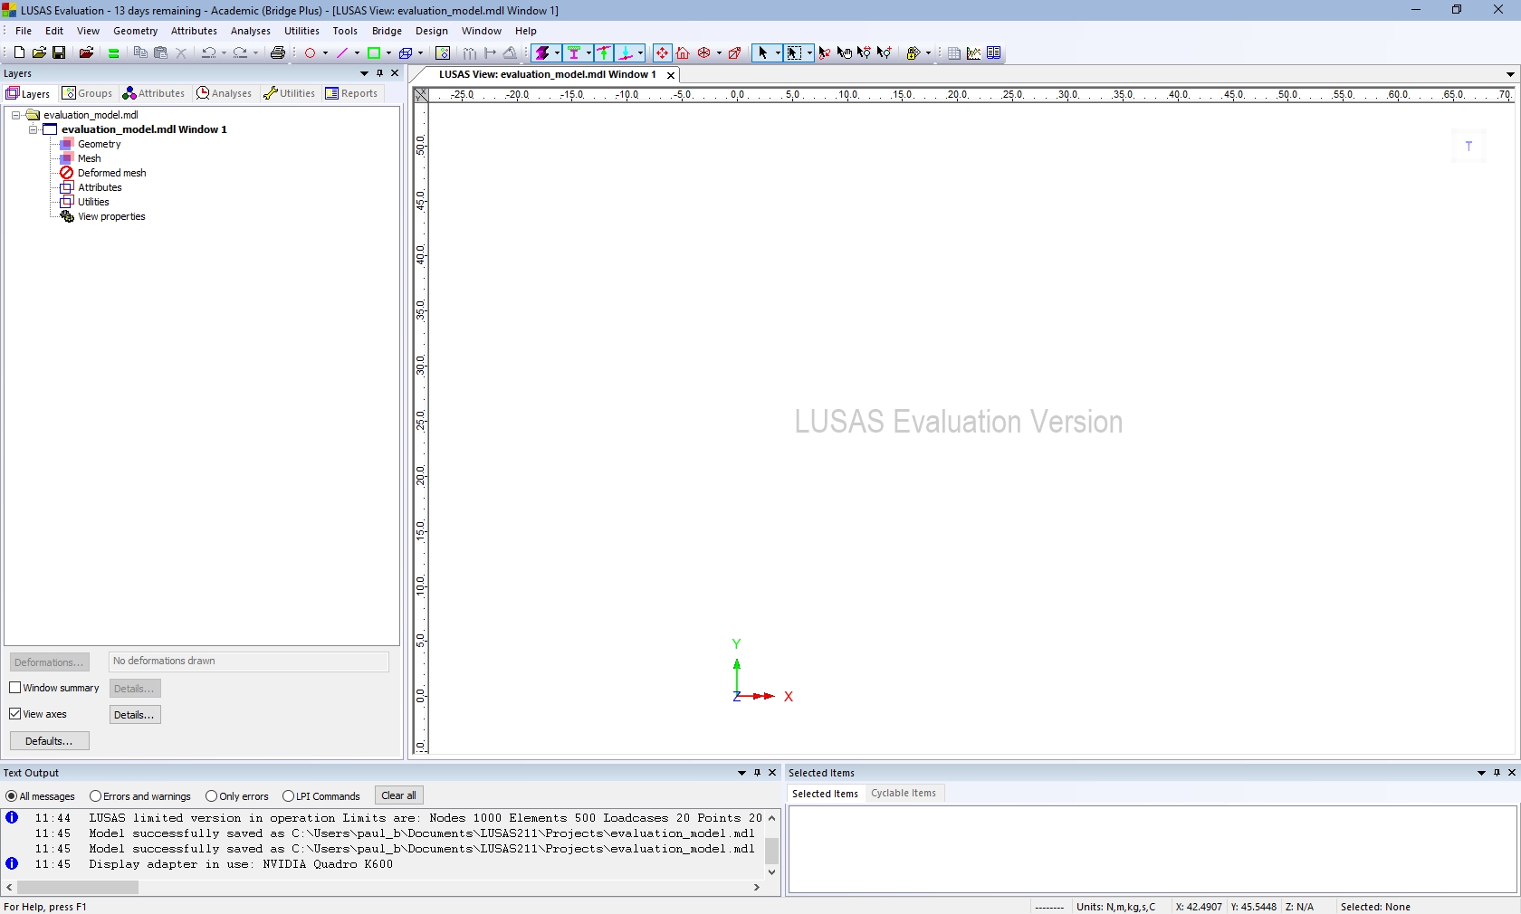Click the Clear all button

399,796
